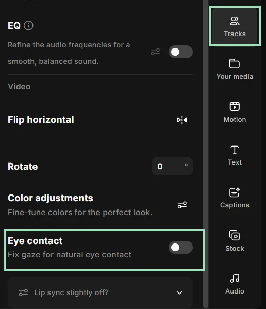Expand the Lip sync slightly off section
This screenshot has height=309, width=266.
click(100, 292)
